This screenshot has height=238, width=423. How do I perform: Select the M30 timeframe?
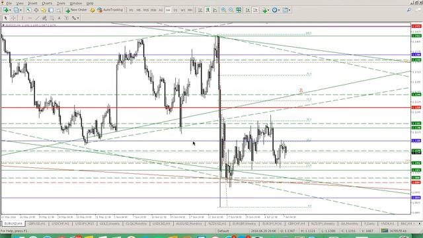[x=153, y=11]
